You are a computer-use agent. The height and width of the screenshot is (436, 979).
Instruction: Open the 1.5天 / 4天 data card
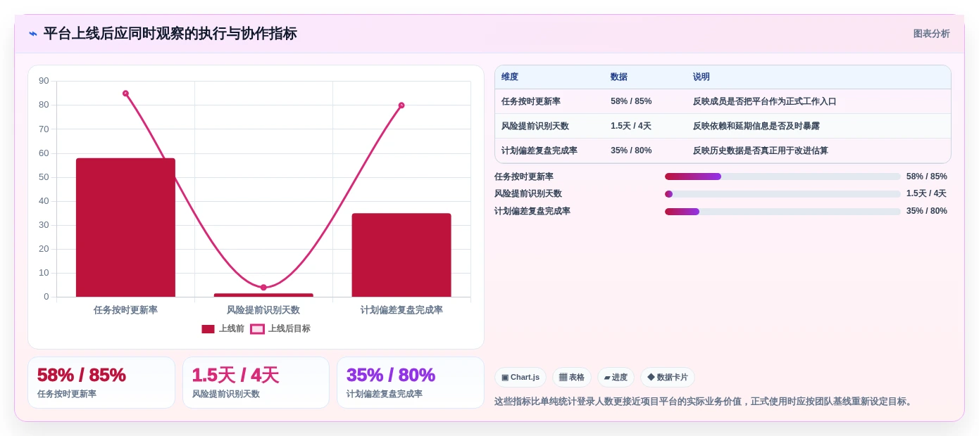pos(256,383)
